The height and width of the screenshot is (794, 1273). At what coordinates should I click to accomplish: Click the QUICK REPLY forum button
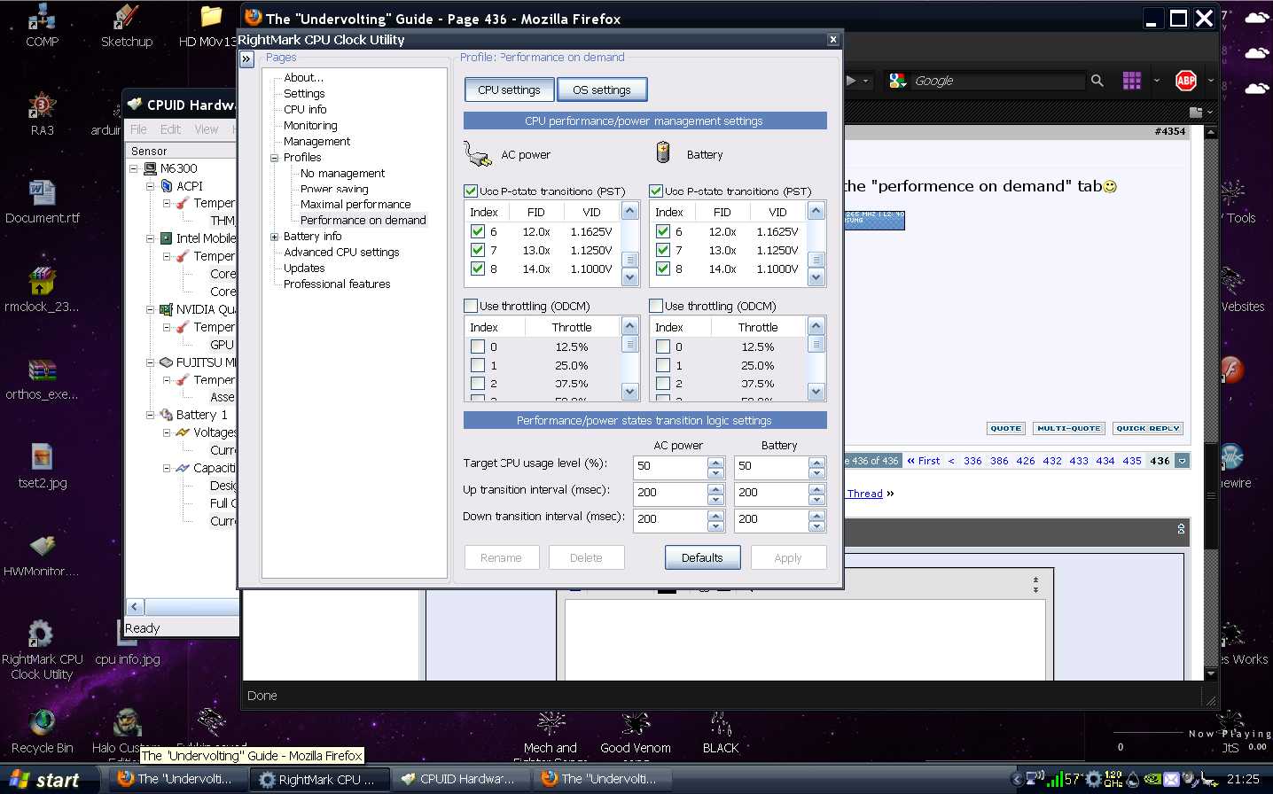1147,428
